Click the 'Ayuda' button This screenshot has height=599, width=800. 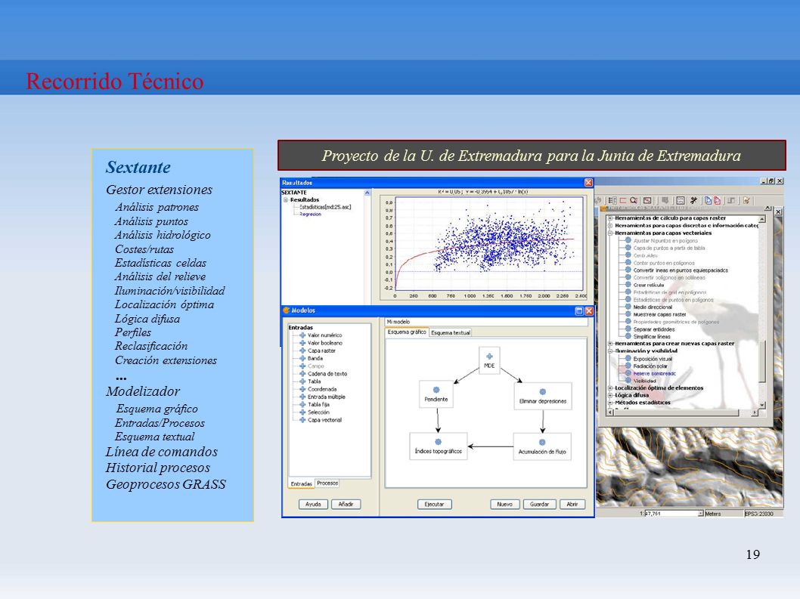click(313, 504)
